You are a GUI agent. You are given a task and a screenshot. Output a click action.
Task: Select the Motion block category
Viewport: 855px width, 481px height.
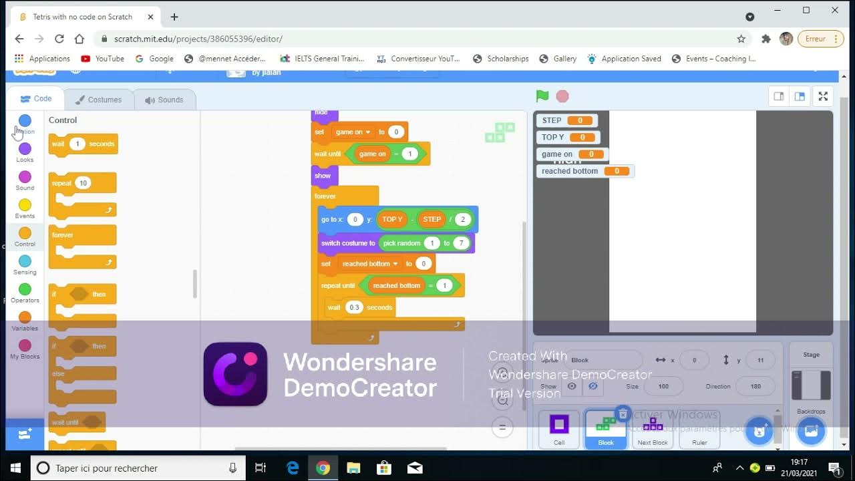tap(25, 124)
